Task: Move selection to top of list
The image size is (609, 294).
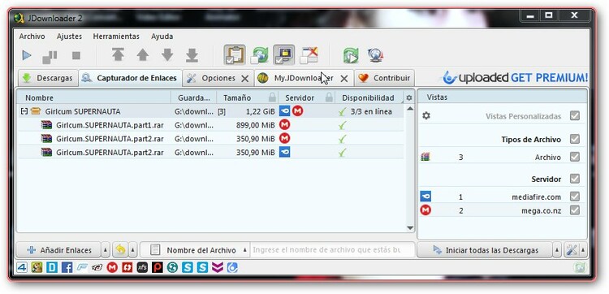Action: coord(118,54)
